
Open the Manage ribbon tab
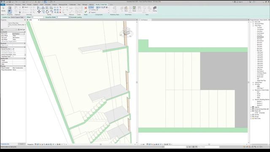click(x=85, y=5)
